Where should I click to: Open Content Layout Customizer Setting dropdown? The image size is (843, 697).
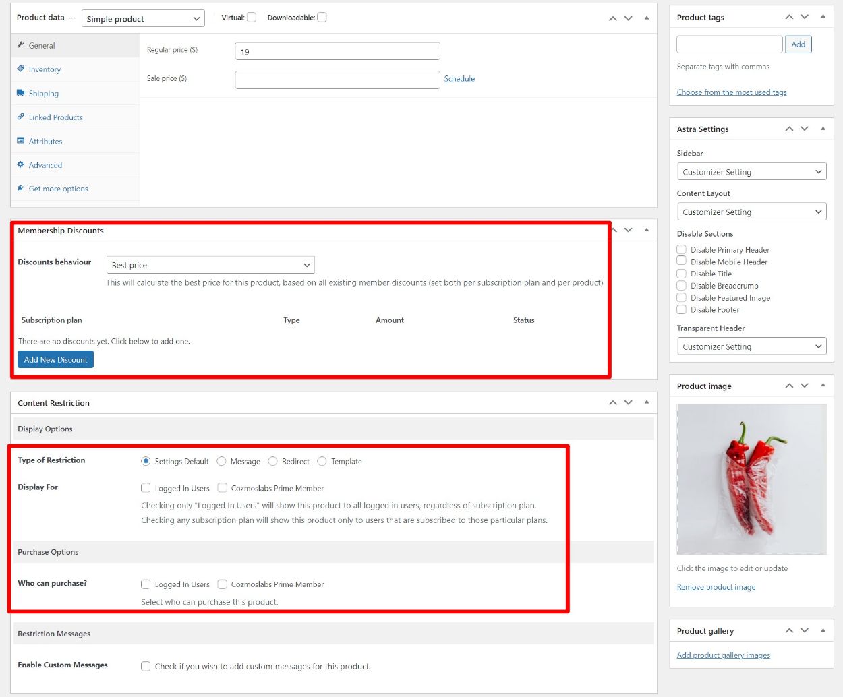751,212
